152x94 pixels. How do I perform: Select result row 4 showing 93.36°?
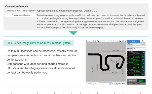(x=136, y=64)
